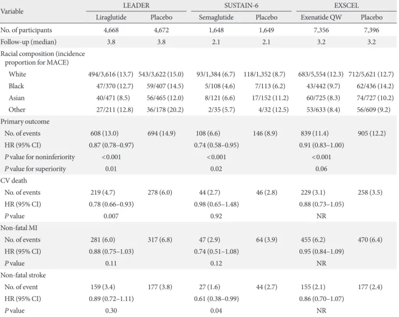
Task: Select the participant count 4,668
Action: [x=111, y=30]
